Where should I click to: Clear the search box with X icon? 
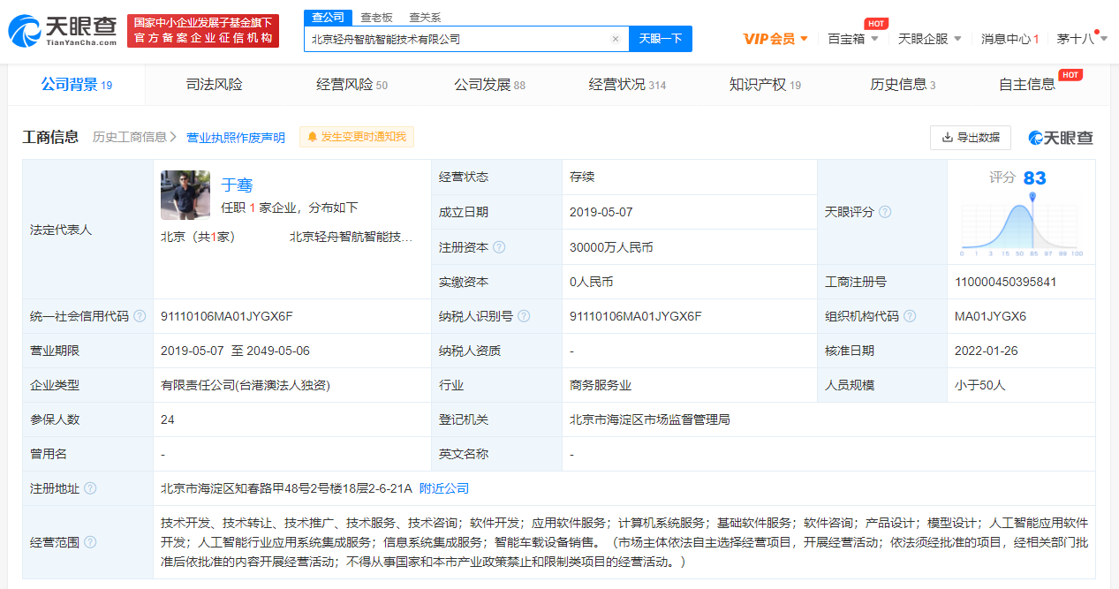click(616, 39)
